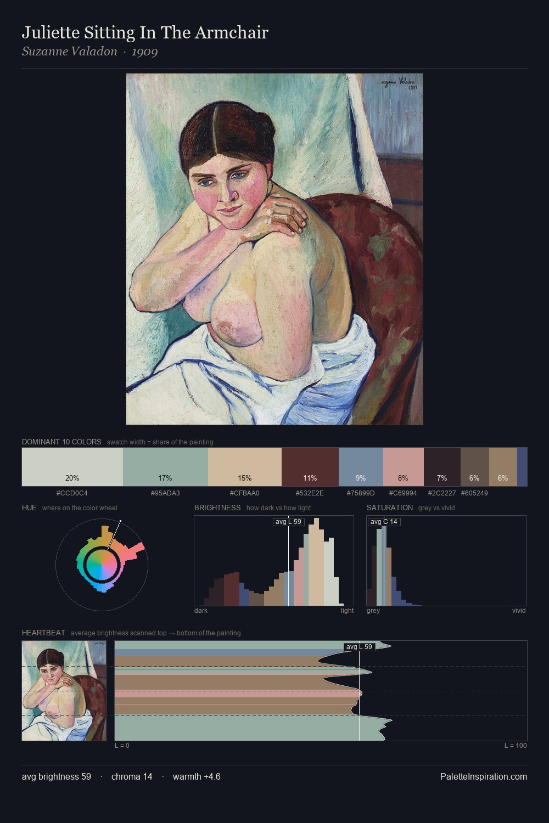Click the hue color wheel center
Viewport: 549px width, 823px height.
(102, 564)
